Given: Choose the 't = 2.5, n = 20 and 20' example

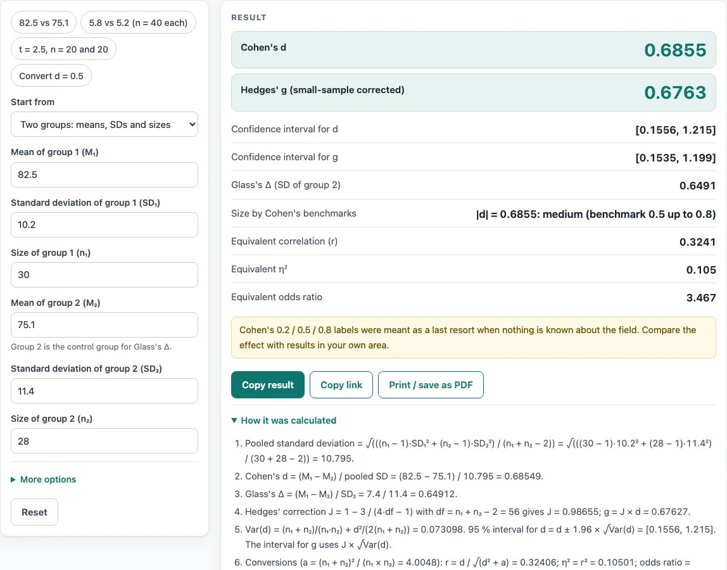Looking at the screenshot, I should click(63, 49).
